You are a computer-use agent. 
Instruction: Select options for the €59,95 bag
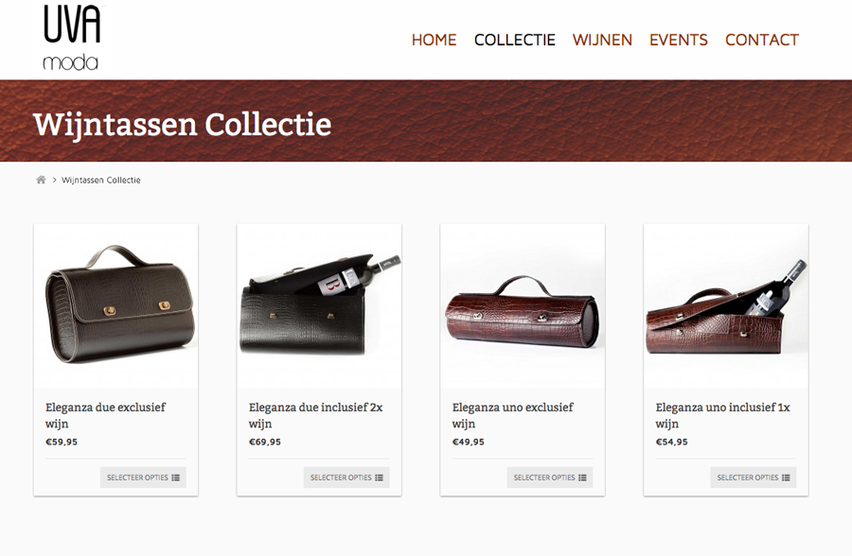(x=143, y=478)
